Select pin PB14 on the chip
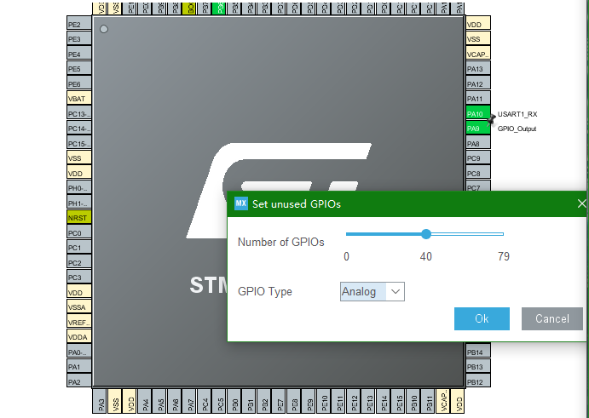 point(478,352)
